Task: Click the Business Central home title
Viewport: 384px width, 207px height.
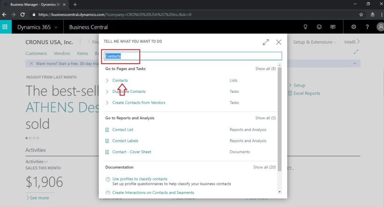Action: [88, 27]
